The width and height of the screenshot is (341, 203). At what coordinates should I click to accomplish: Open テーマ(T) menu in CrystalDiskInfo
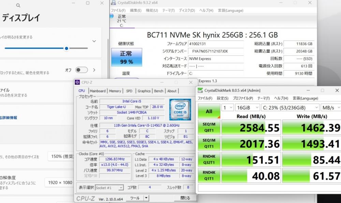click(168, 11)
